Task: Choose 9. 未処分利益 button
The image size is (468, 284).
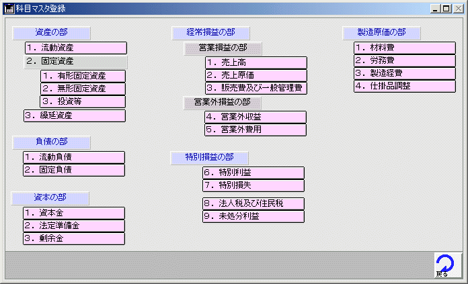Action: tap(253, 217)
